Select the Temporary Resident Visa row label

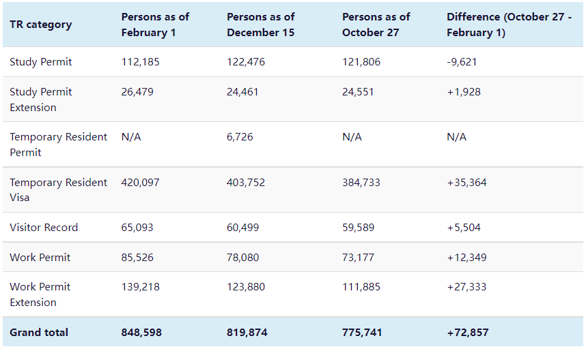pyautogui.click(x=58, y=190)
